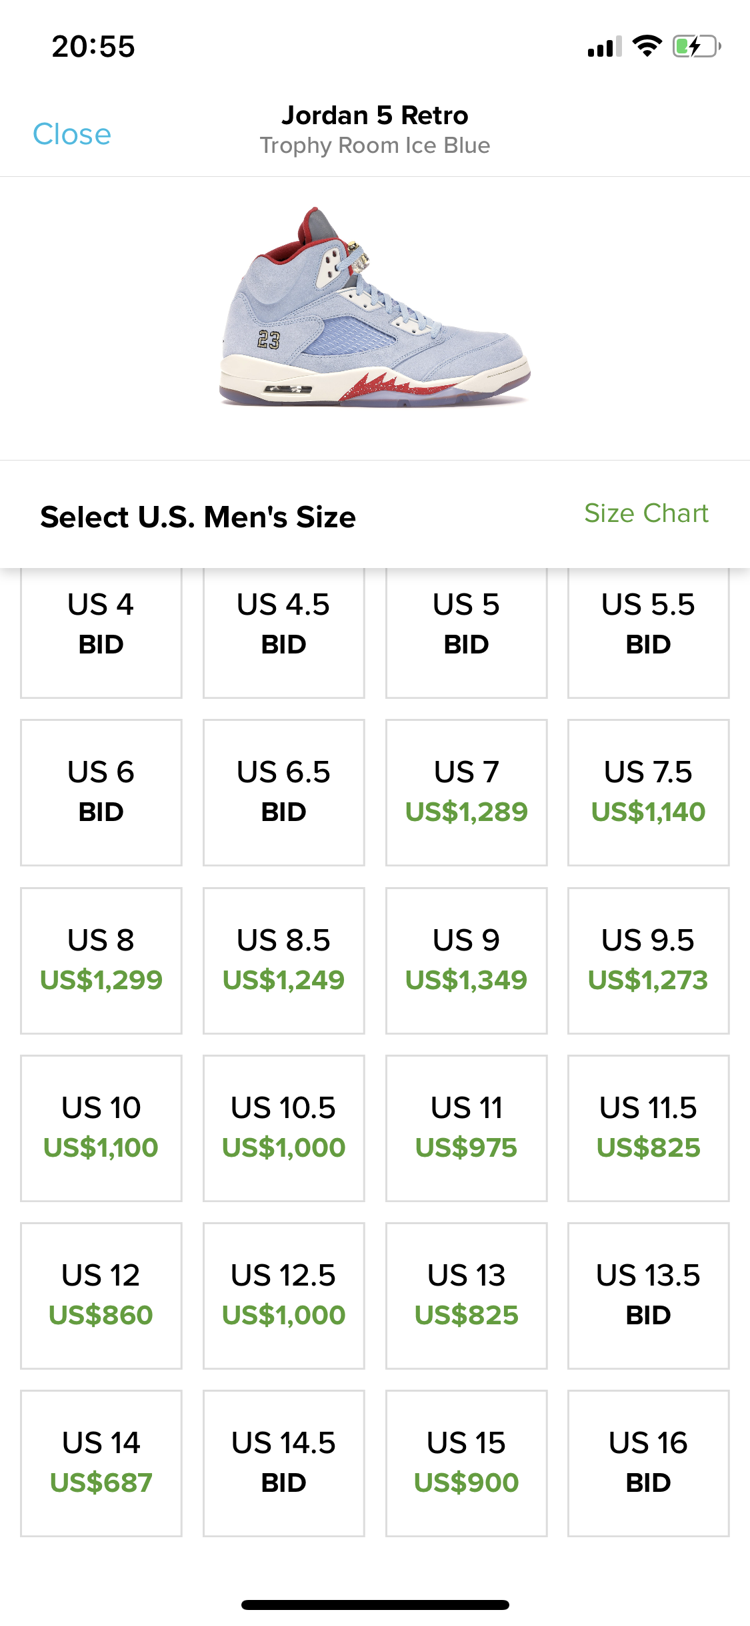Pick size US 8.5 for US$1,249
750x1626 pixels.
pyautogui.click(x=283, y=961)
